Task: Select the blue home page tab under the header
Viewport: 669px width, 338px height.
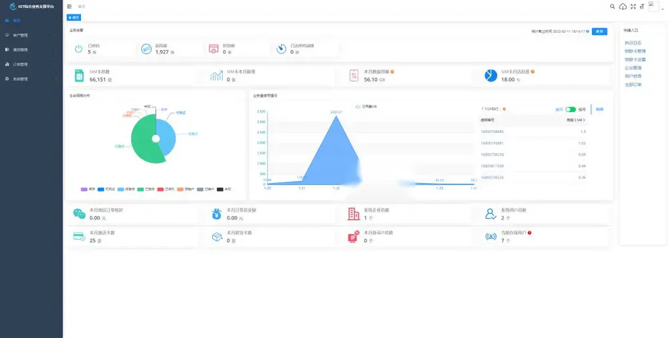Action: (74, 17)
